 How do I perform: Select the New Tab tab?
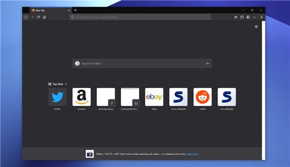point(51,10)
